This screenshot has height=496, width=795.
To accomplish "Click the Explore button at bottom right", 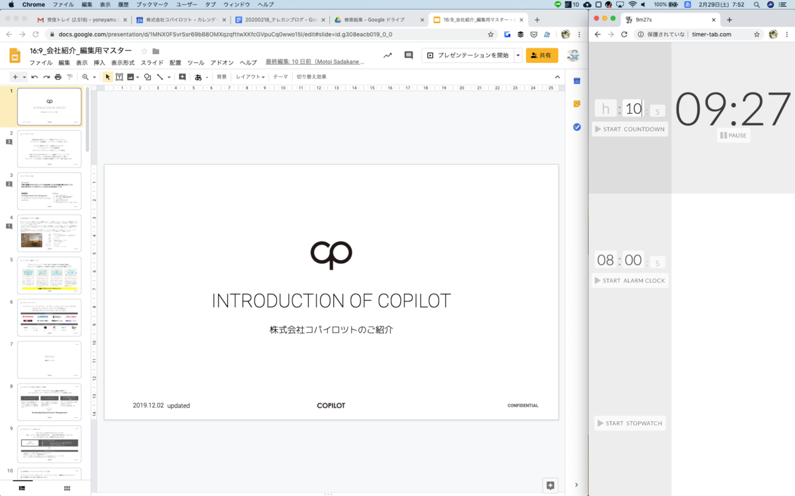I will (x=550, y=485).
